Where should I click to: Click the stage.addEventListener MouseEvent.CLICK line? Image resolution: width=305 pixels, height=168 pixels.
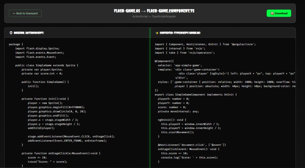coord(71,136)
